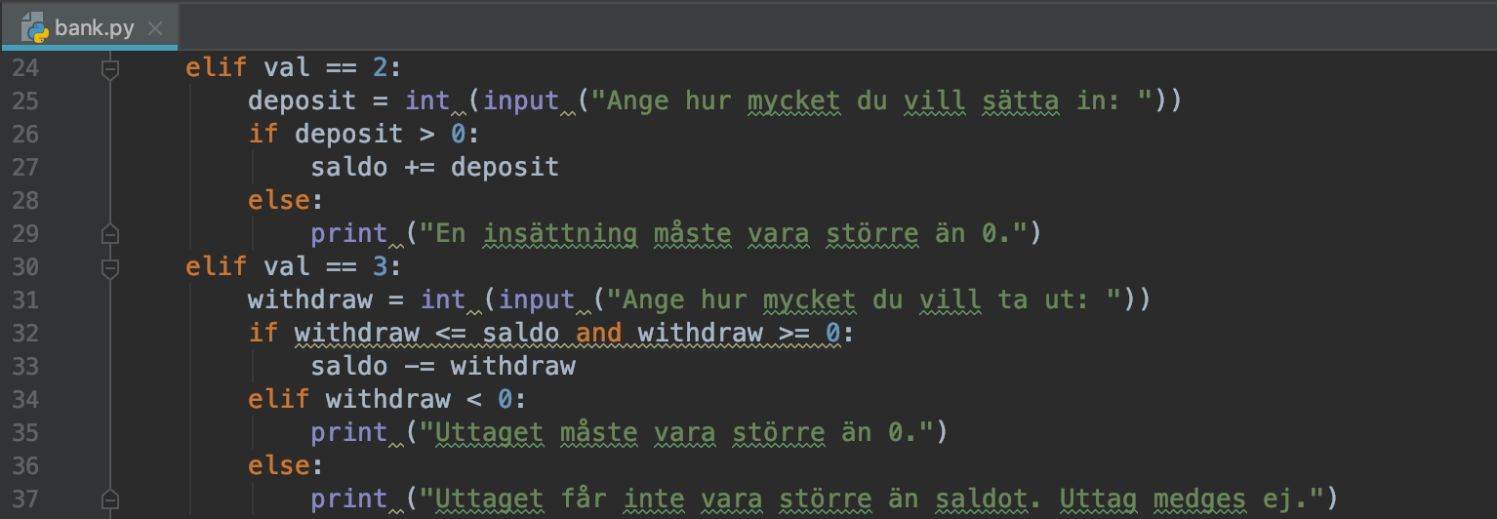
Task: Close the bank.py tab
Action: point(154,28)
